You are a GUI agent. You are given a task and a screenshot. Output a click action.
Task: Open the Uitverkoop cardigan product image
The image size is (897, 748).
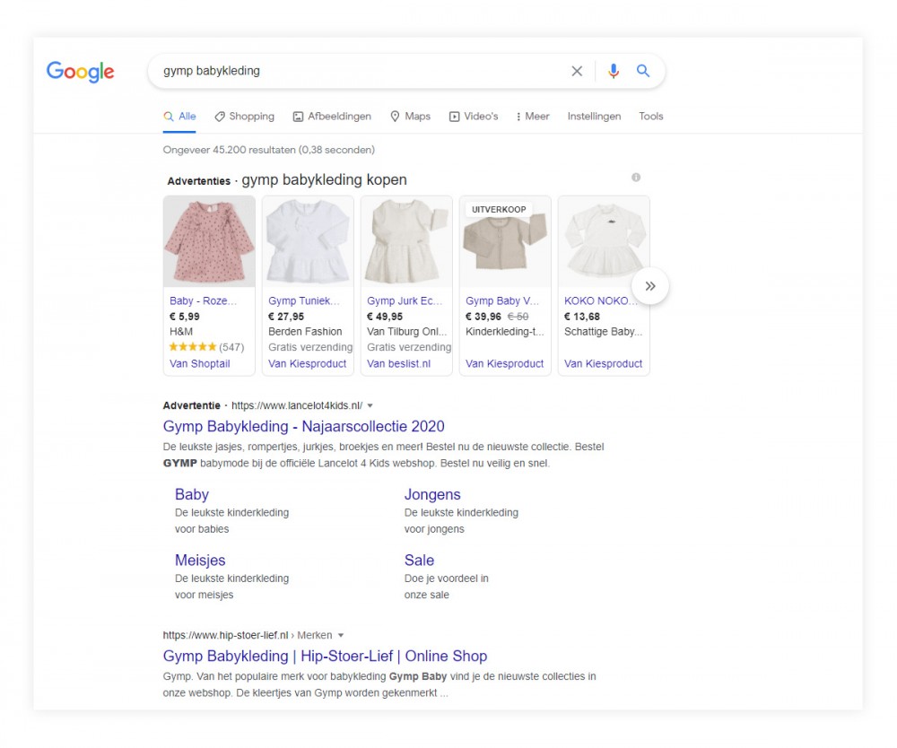[x=505, y=241]
